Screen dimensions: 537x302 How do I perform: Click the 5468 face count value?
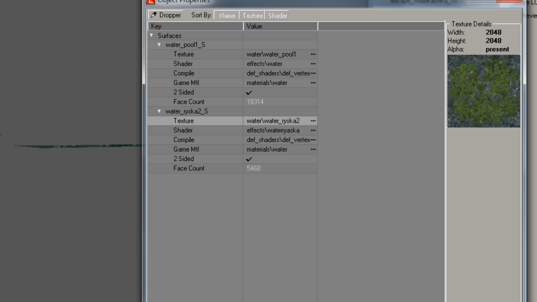click(253, 168)
